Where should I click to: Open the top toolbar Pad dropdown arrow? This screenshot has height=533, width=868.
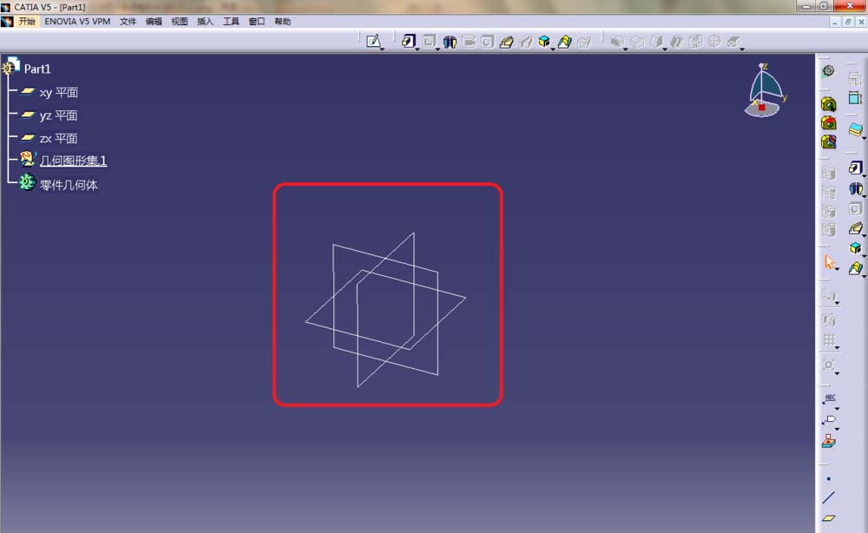pos(417,49)
